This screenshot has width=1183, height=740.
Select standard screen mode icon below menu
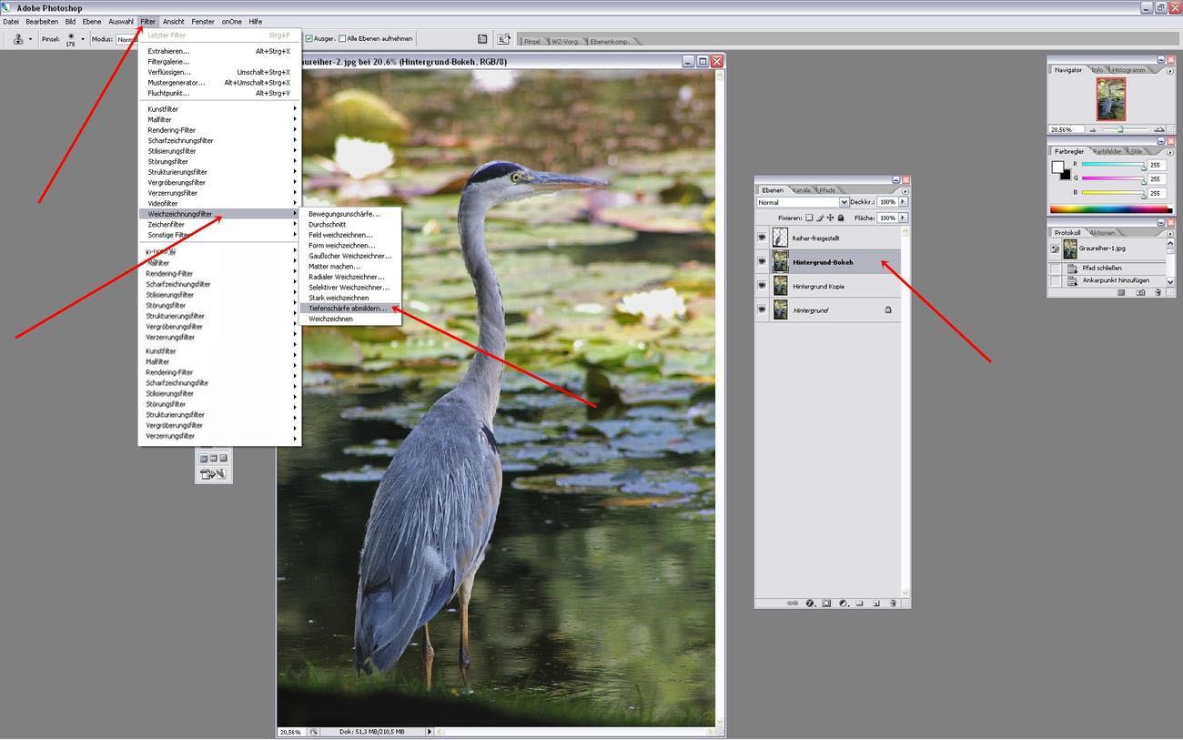[204, 458]
